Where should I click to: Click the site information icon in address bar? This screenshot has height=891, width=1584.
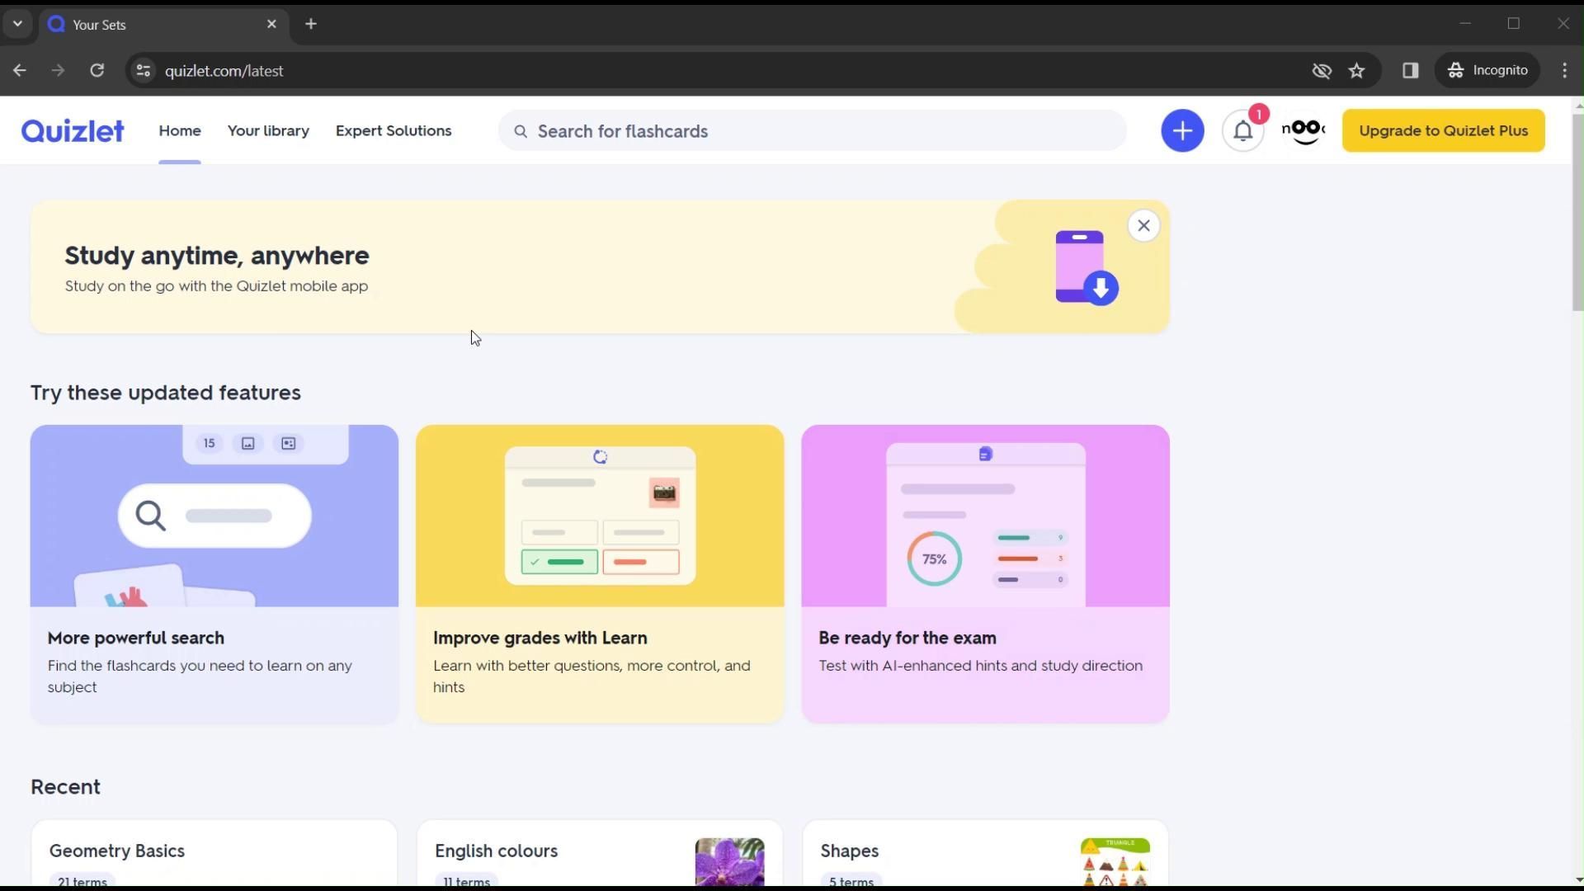coord(144,71)
